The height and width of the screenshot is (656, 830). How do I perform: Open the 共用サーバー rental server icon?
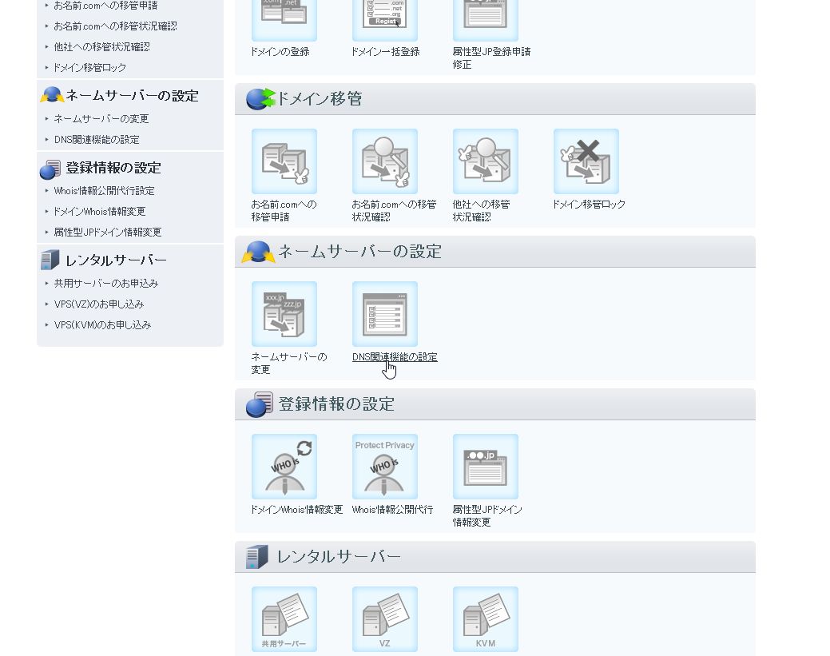point(284,619)
